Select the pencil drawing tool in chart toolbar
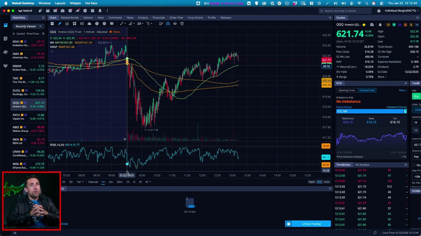This screenshot has height=236, width=421. 60,24
